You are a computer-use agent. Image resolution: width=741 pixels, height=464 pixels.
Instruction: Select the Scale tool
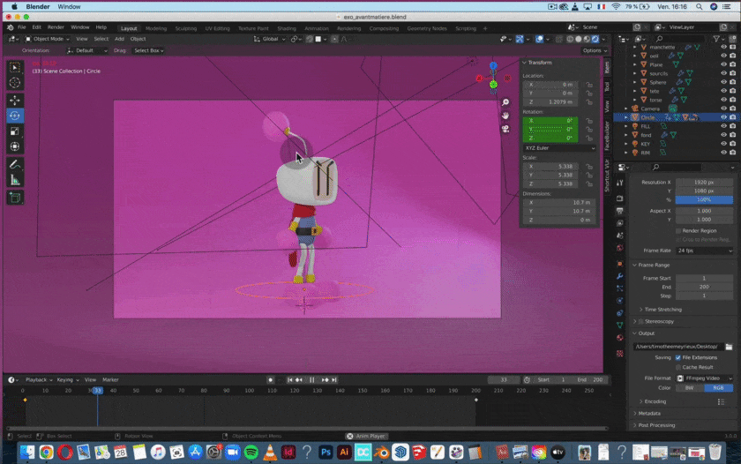[x=15, y=131]
